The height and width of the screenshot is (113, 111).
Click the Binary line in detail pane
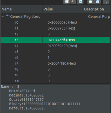click(x=45, y=104)
